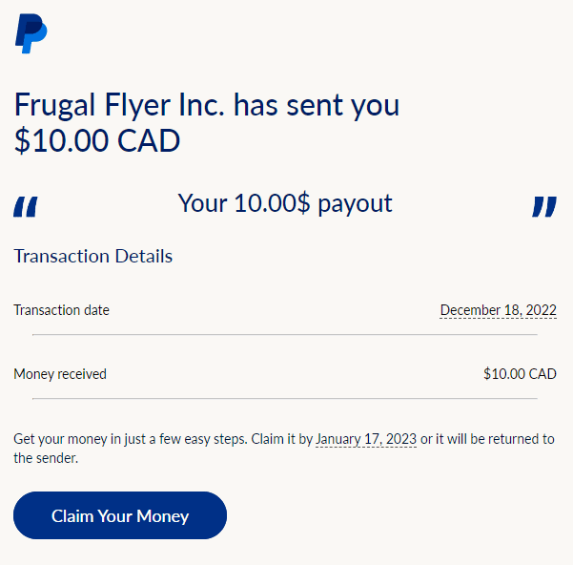Click the opening quotation mark icon
Image resolution: width=573 pixels, height=565 pixels.
point(26,206)
